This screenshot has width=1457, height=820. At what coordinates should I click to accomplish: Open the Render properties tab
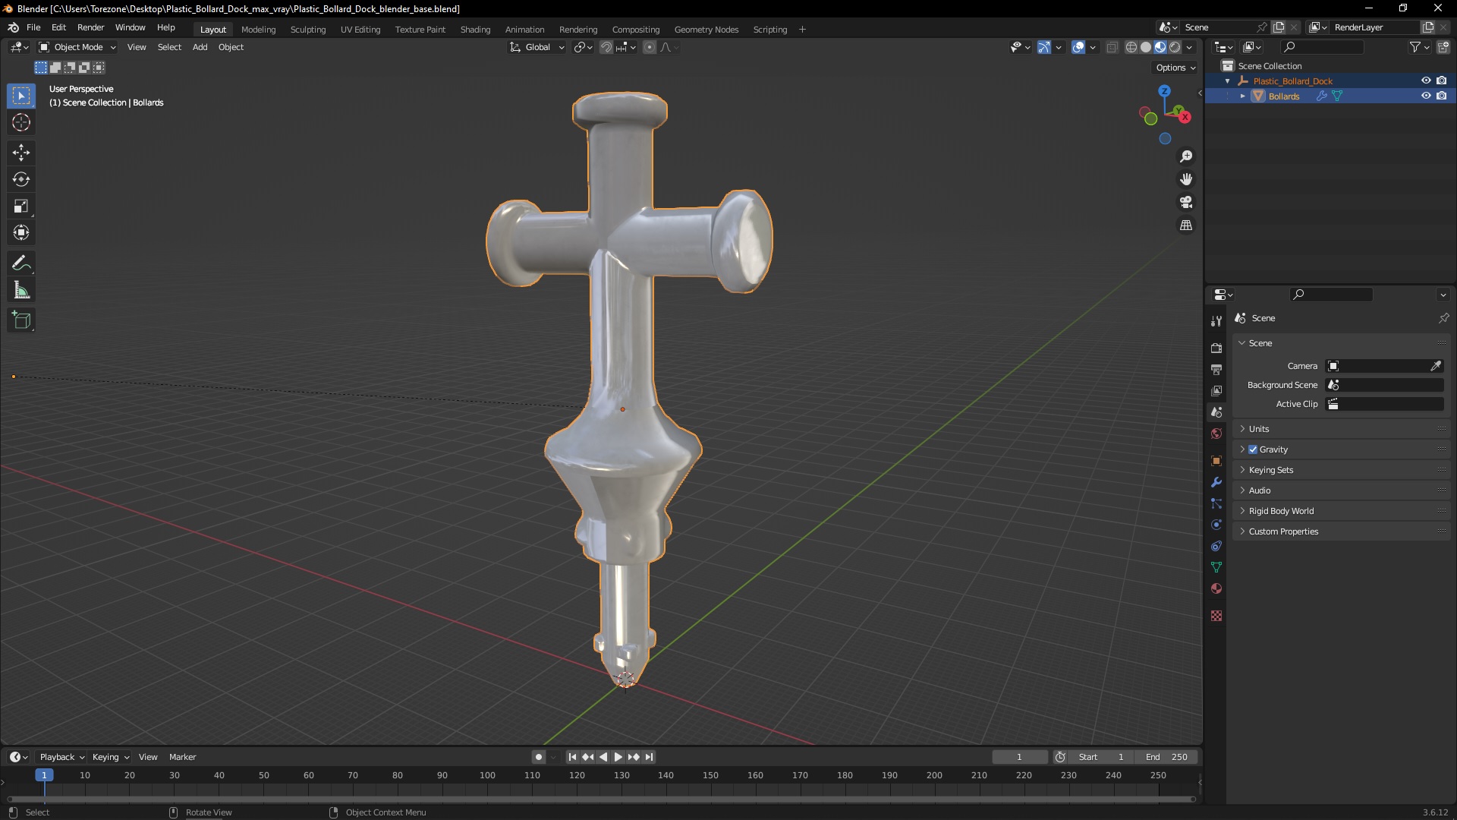coord(1216,348)
